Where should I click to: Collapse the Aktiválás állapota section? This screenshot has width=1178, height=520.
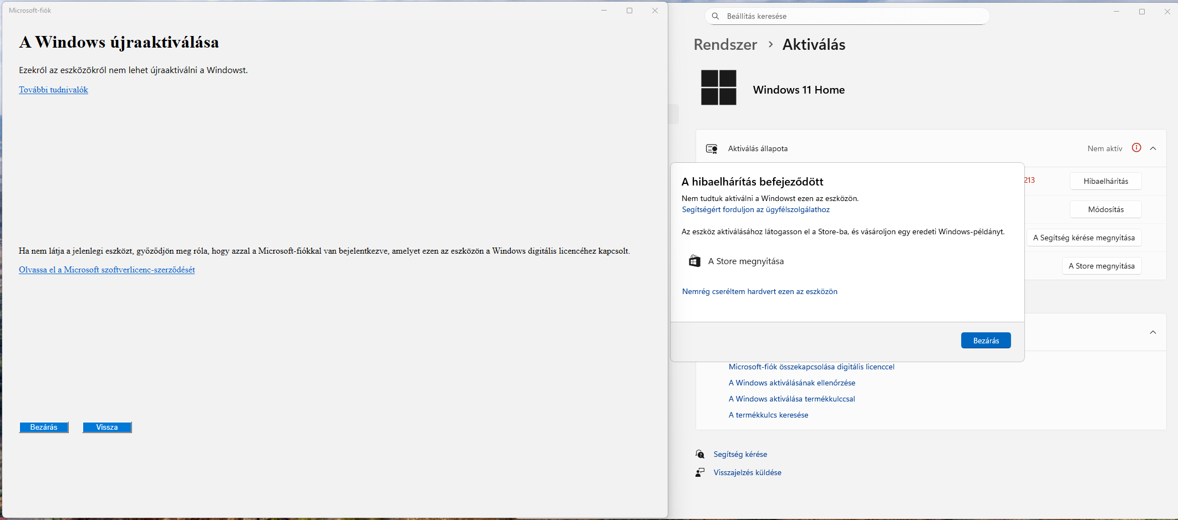pos(1153,148)
